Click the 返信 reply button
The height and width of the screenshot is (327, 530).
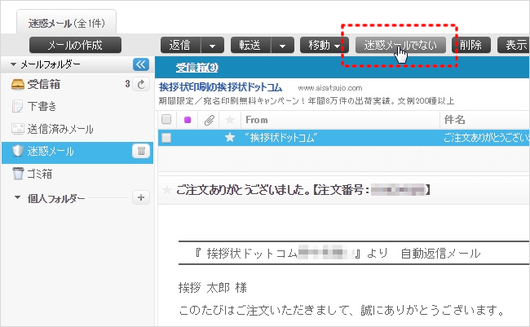[180, 45]
